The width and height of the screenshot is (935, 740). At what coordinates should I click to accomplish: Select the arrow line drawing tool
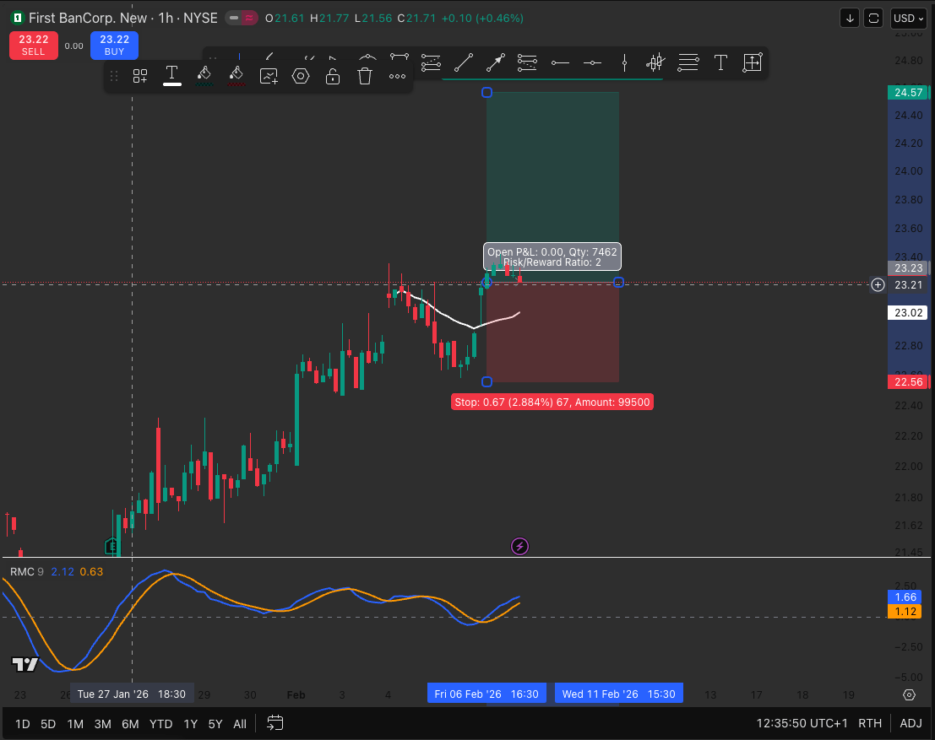[x=495, y=62]
